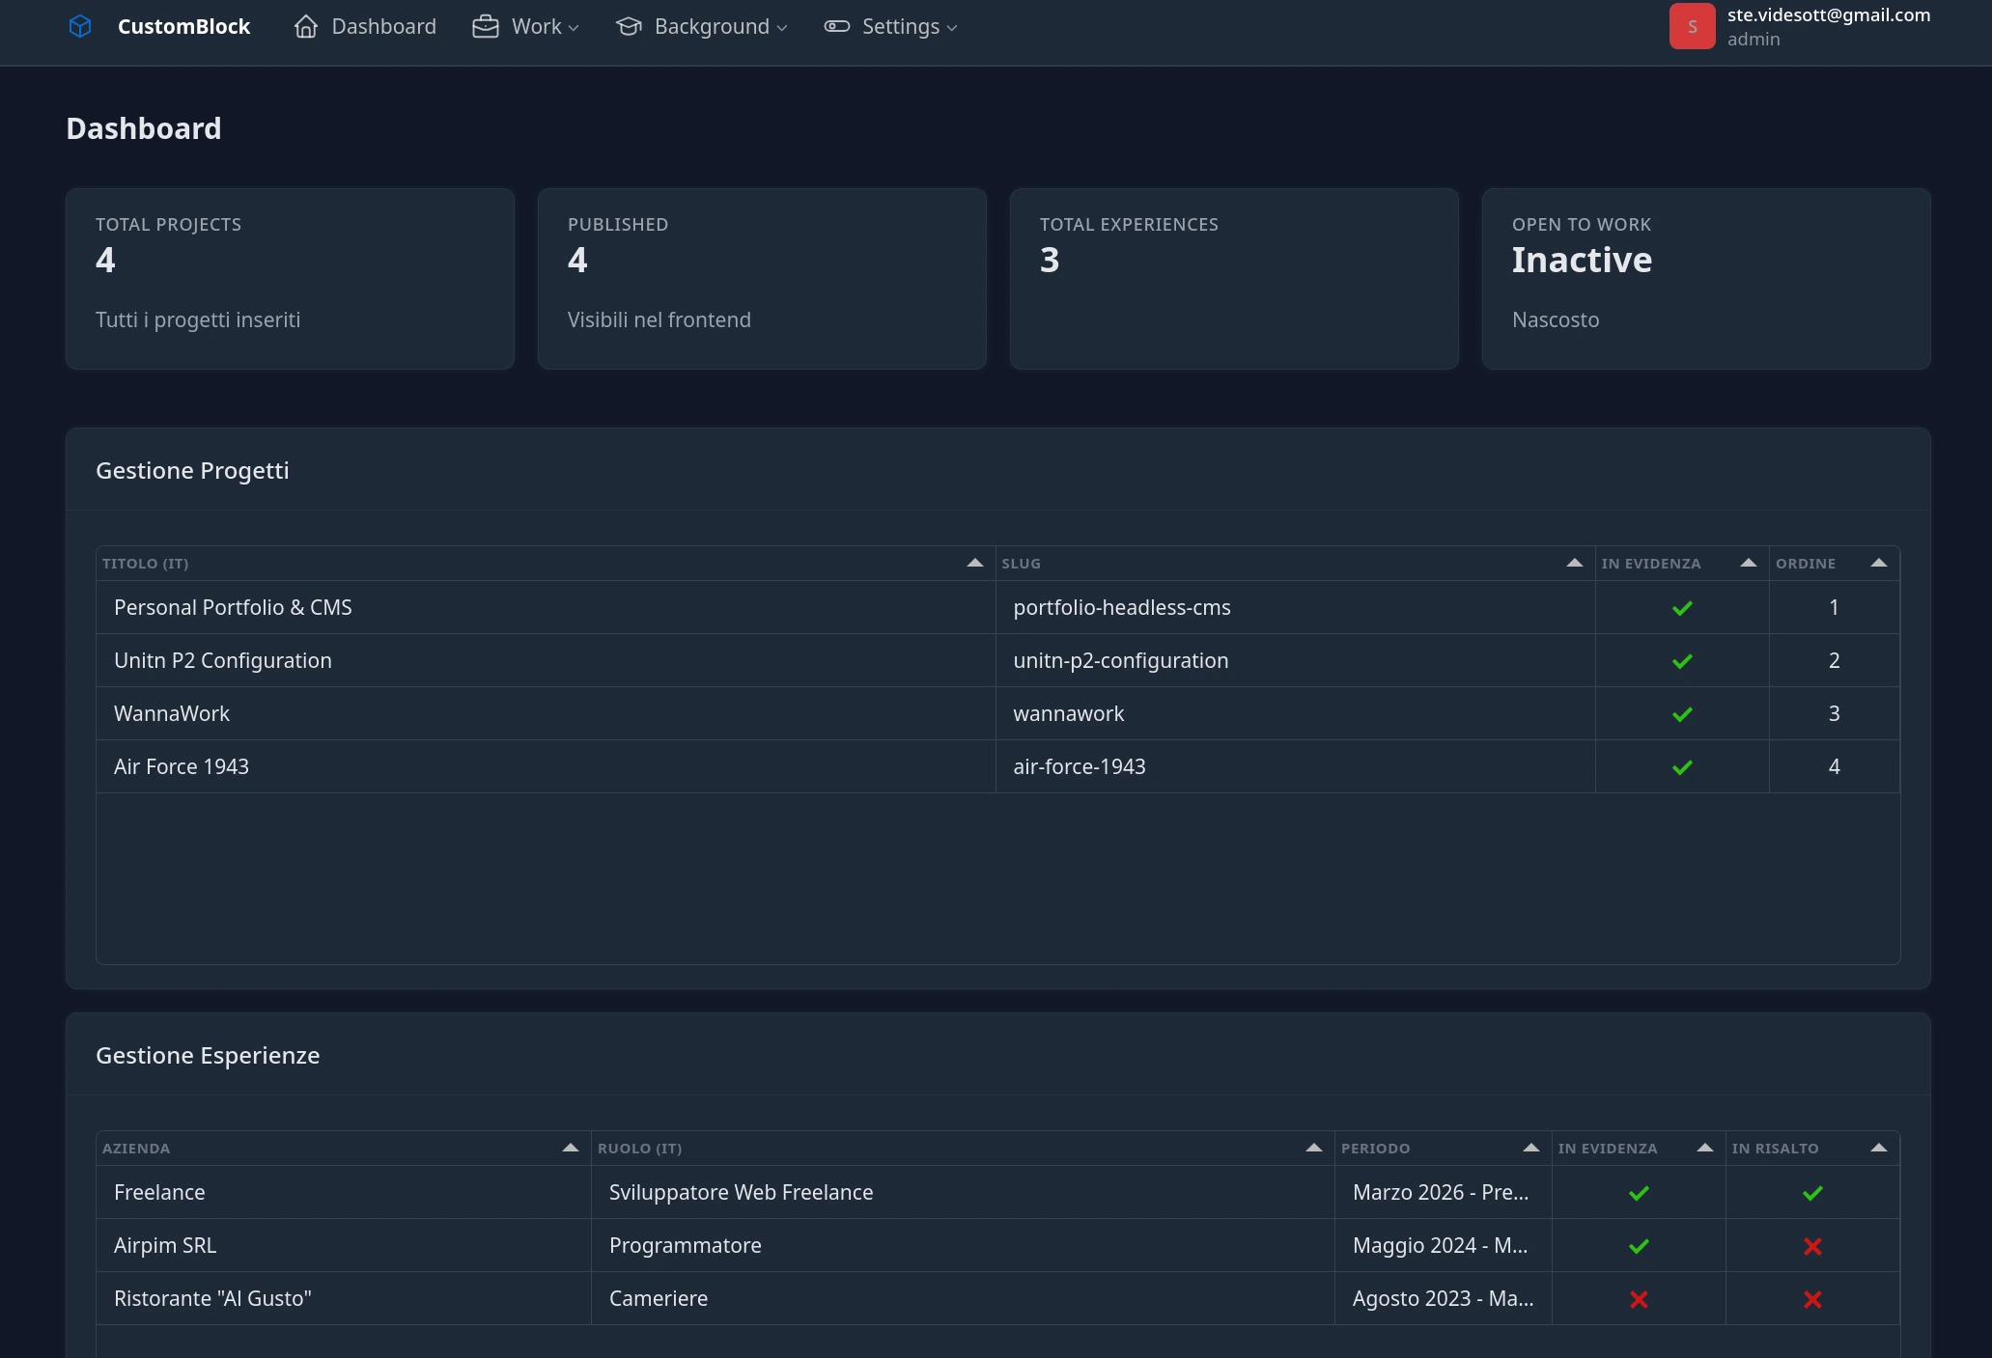
Task: Click the Airpim SRL company cell
Action: (344, 1245)
